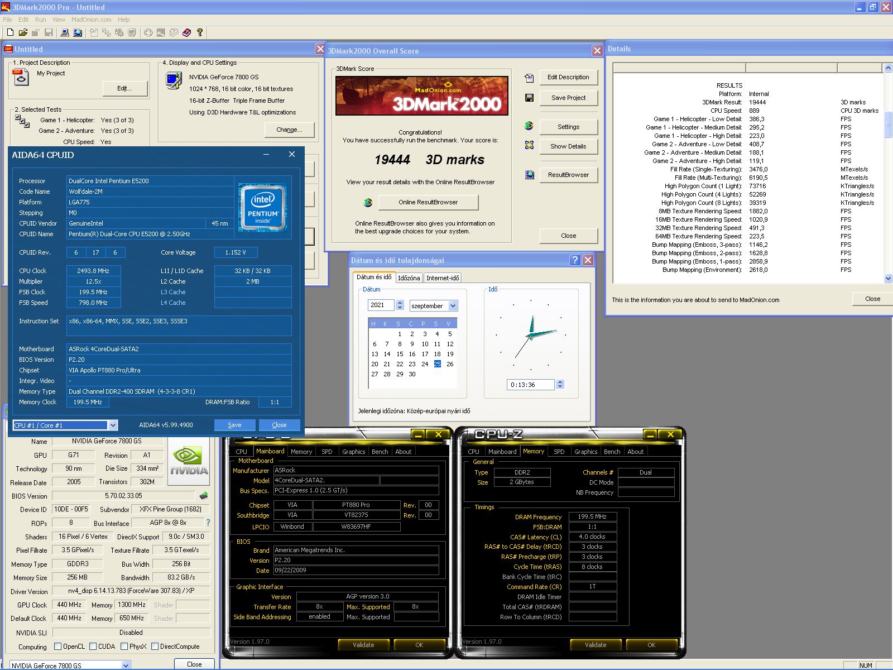Screen dimensions: 893x670
Task: Click the project Edit... button
Action: (125, 88)
